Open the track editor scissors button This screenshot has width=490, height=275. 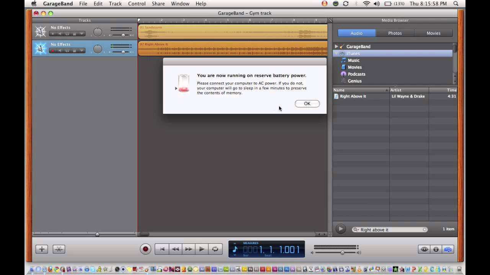(x=59, y=249)
